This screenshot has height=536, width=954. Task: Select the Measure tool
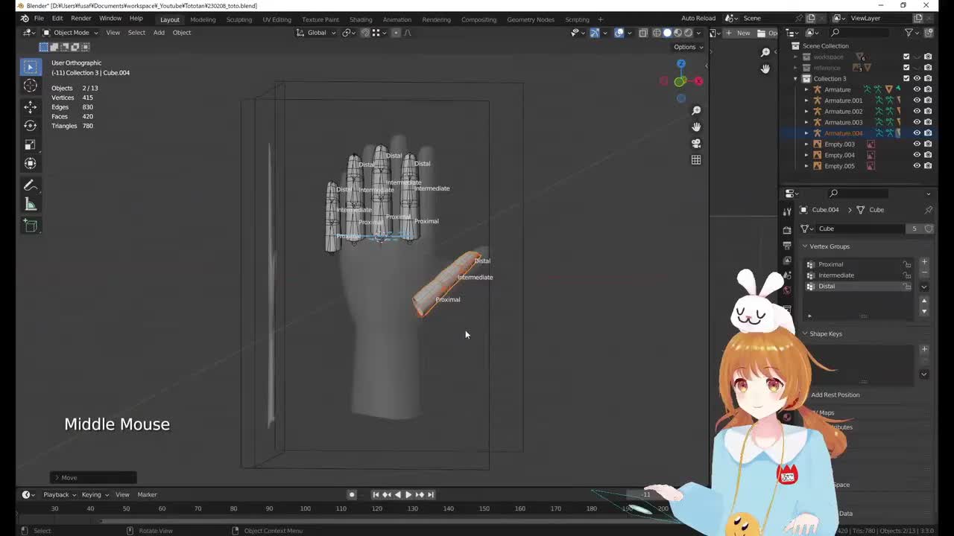(31, 204)
